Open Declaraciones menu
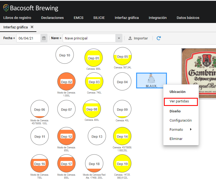The width and height of the screenshot is (216, 184). 52,18
